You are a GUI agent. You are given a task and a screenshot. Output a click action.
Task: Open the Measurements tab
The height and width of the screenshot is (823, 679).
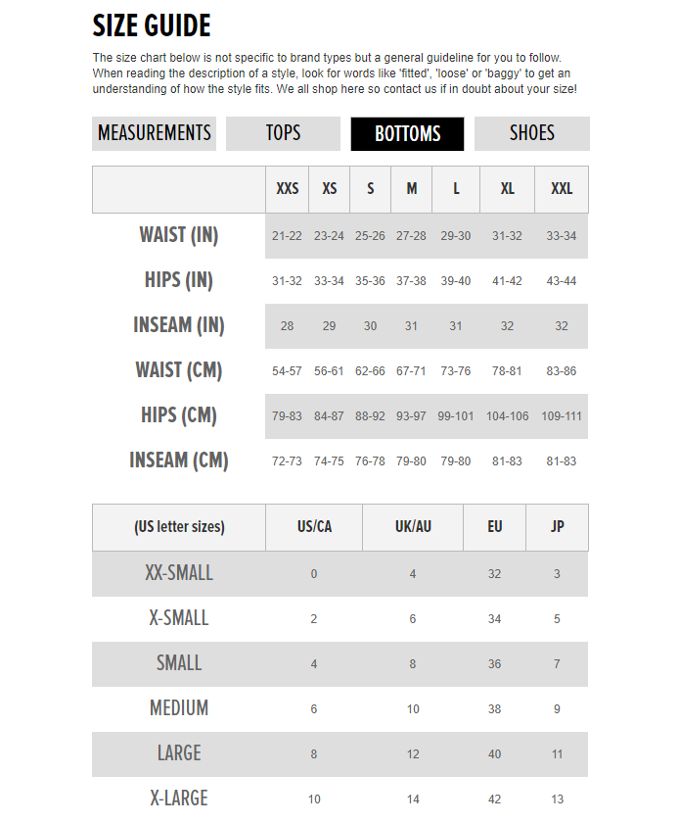pos(155,133)
